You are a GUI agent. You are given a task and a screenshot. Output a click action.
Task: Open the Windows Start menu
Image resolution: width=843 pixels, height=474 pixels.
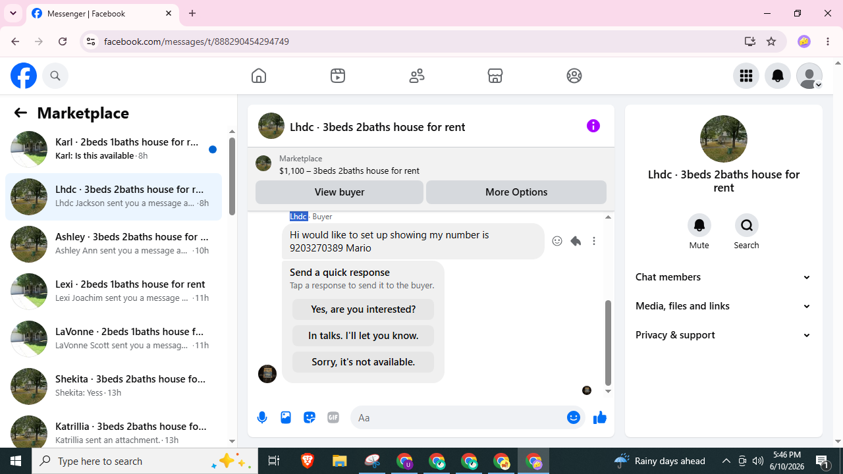[x=16, y=461]
